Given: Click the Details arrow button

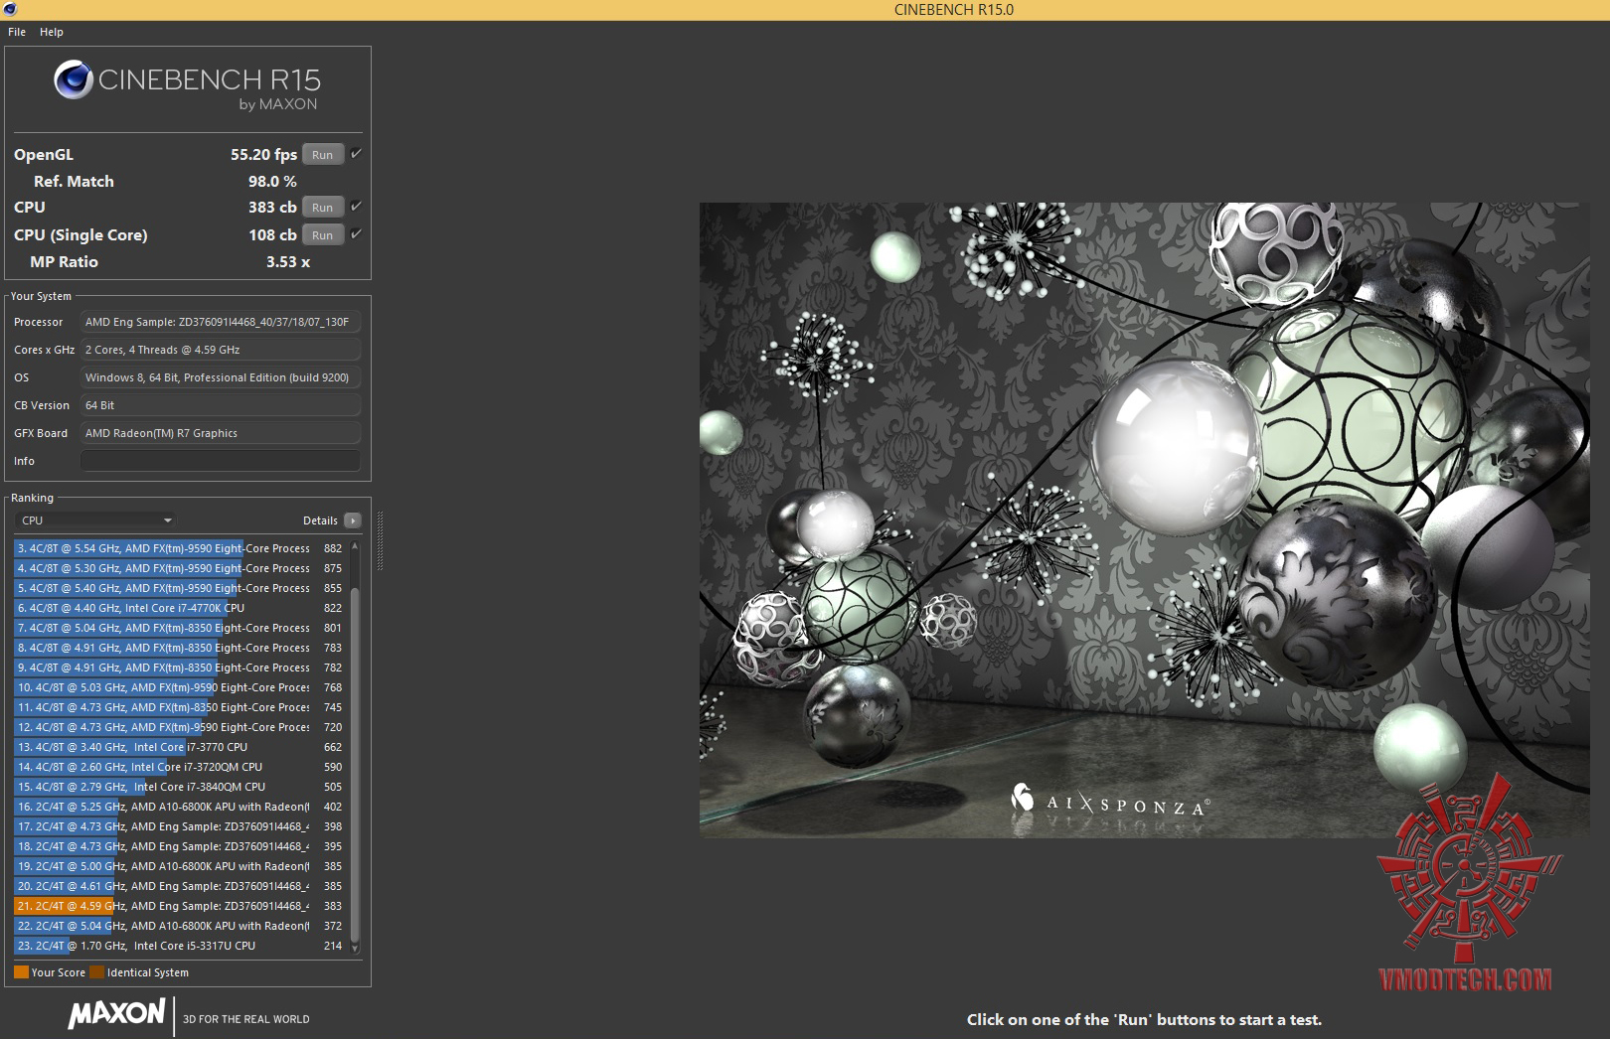Looking at the screenshot, I should point(353,520).
